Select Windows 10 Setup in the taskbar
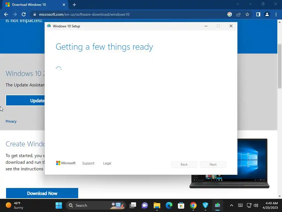Screen dimensions: 282x212 [x=218, y=205]
